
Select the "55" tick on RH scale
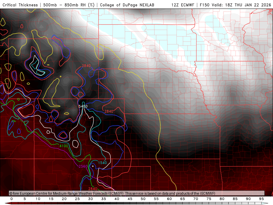pyautogui.click(x=156, y=199)
